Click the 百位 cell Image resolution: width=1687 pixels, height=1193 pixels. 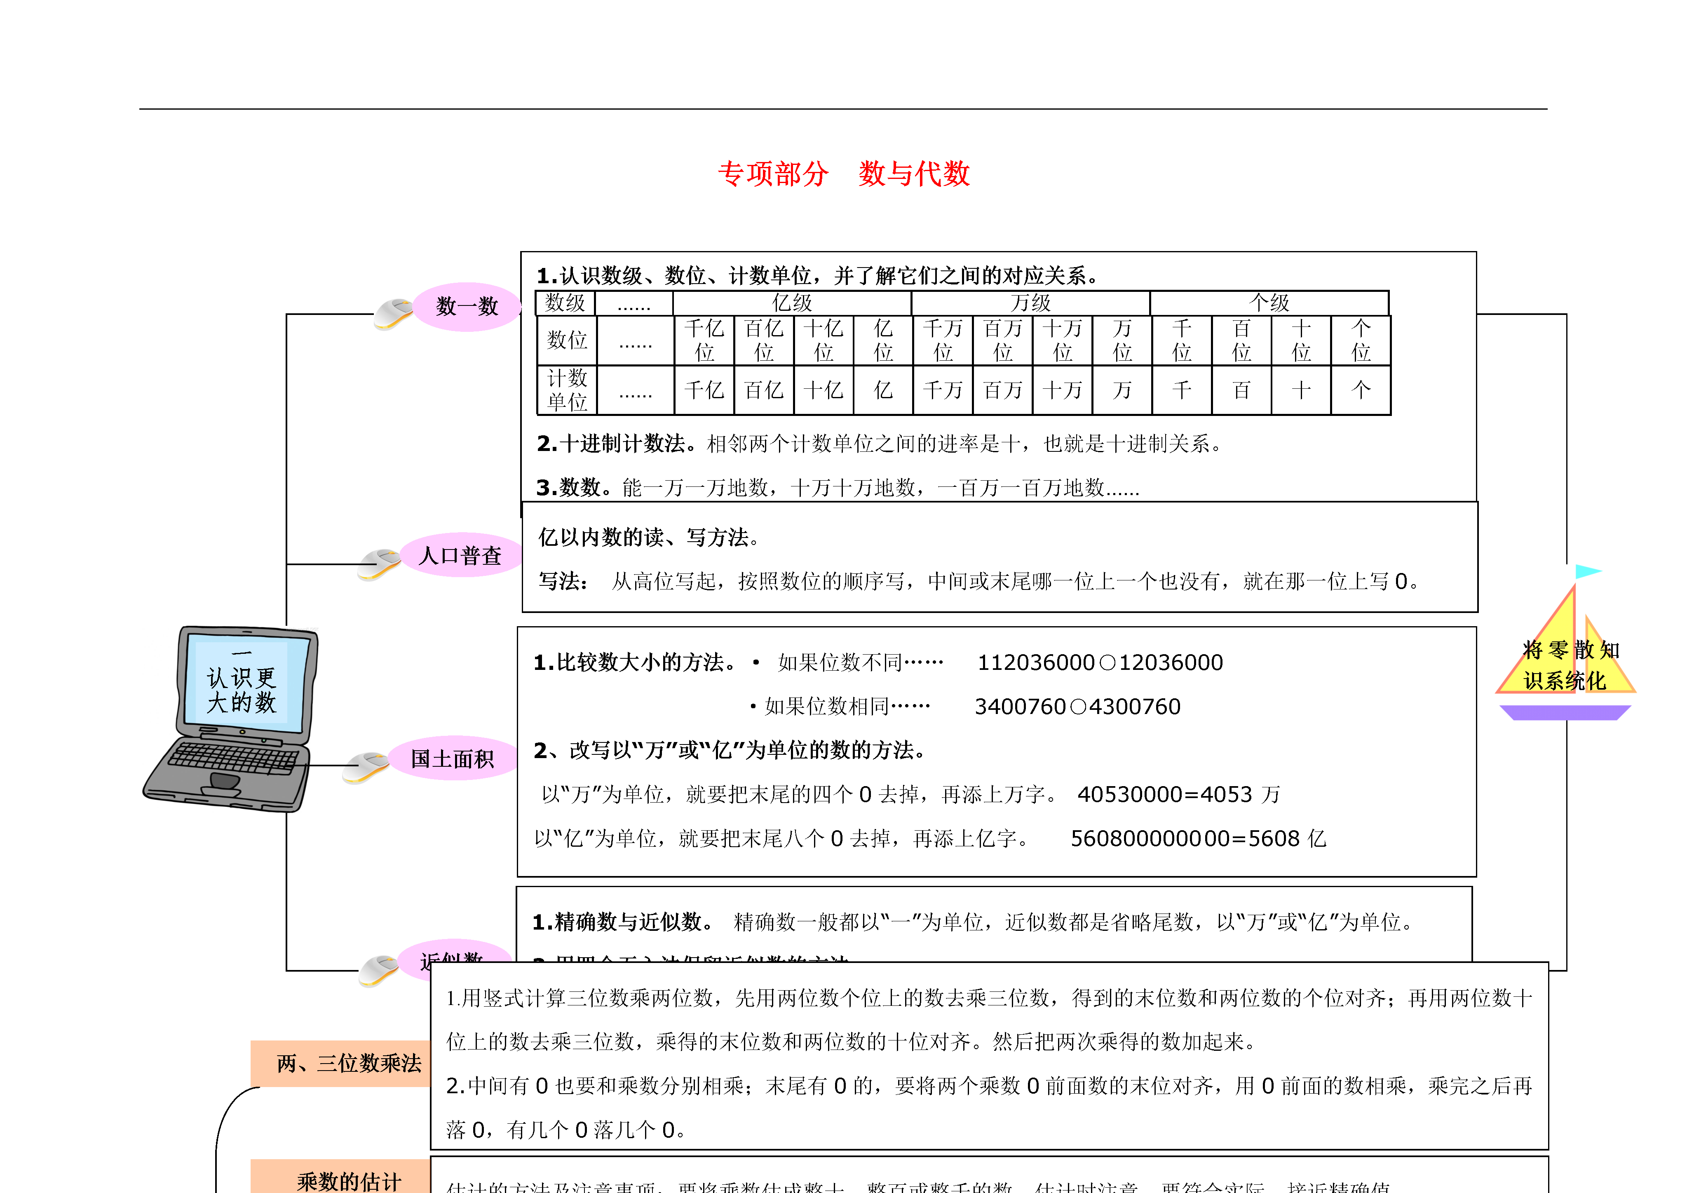(x=1242, y=341)
